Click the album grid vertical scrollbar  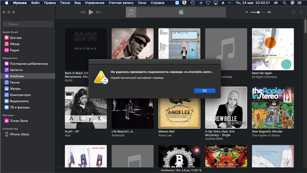(x=305, y=26)
